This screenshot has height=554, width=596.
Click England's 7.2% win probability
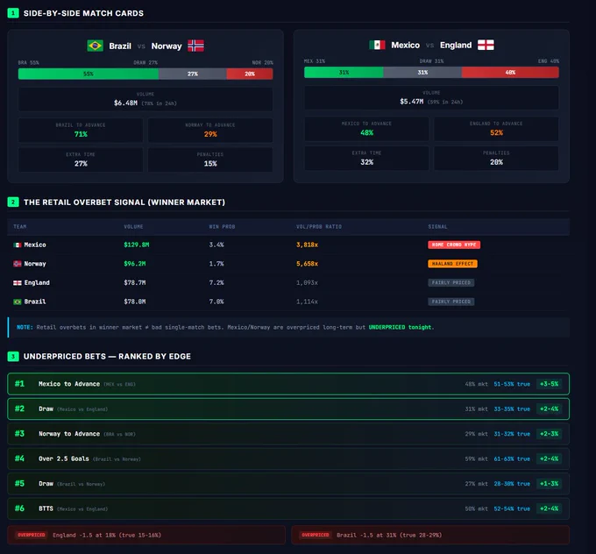point(216,283)
